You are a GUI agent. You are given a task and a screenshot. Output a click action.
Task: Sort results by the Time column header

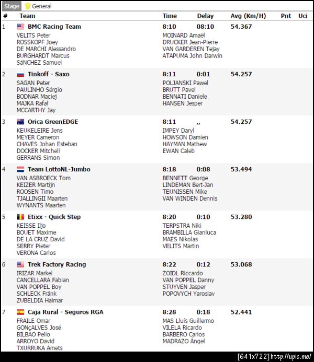pyautogui.click(x=170, y=16)
